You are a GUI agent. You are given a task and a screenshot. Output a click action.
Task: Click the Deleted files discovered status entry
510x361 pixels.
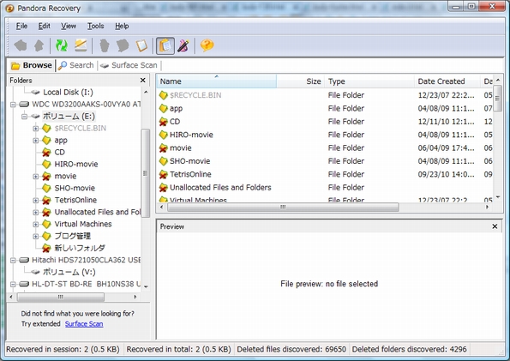click(x=291, y=349)
